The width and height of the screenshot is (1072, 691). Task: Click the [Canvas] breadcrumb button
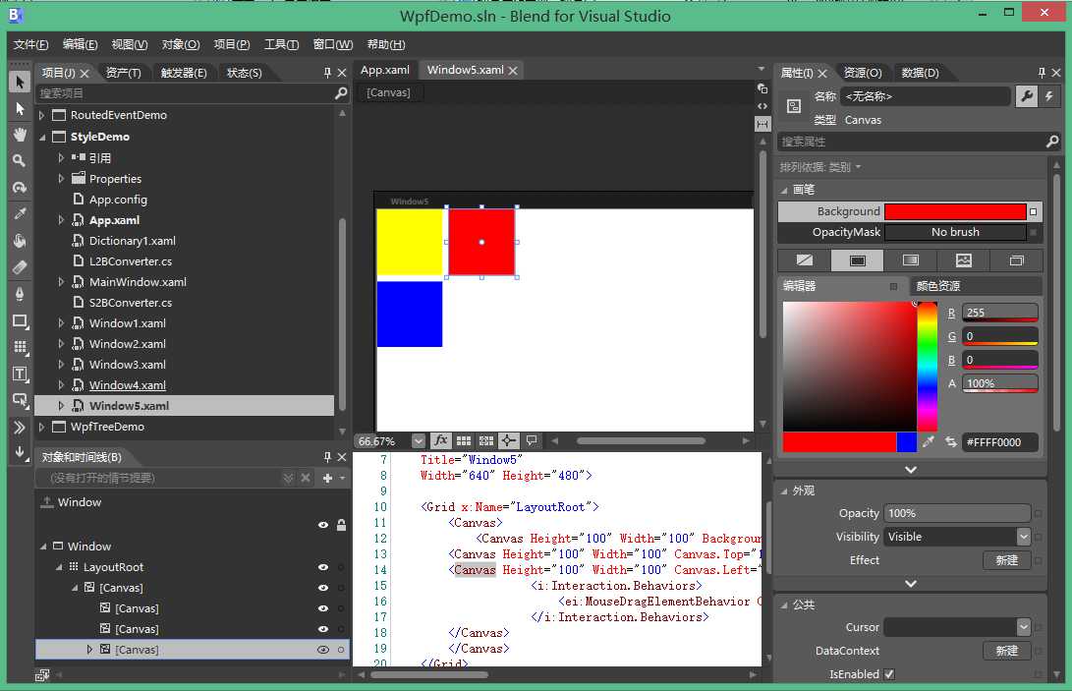click(x=388, y=92)
